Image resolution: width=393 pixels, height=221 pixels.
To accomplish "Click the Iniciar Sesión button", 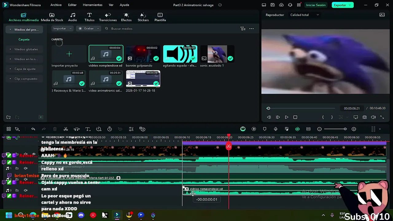I will (316, 5).
